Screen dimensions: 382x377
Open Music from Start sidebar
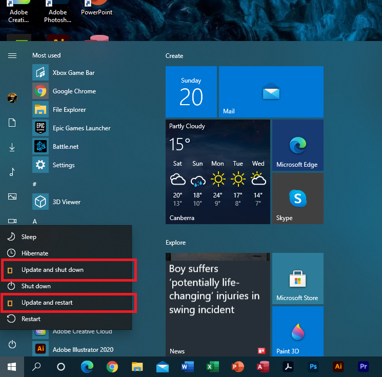(12, 172)
